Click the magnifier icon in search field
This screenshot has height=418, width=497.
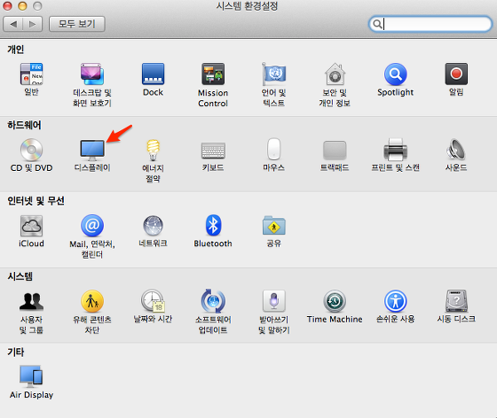click(377, 24)
